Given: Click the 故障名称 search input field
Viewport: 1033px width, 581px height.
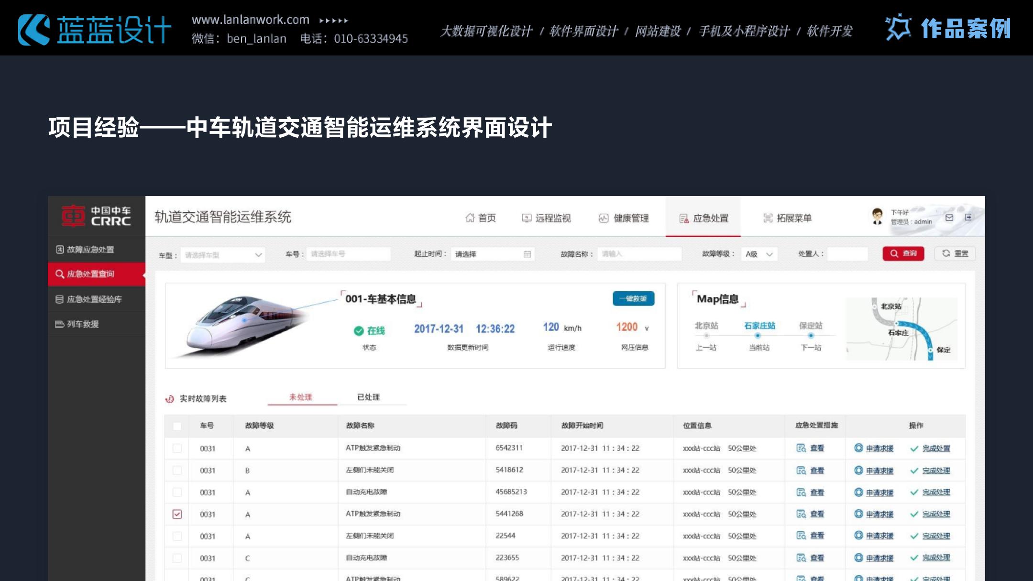Looking at the screenshot, I should (x=640, y=254).
